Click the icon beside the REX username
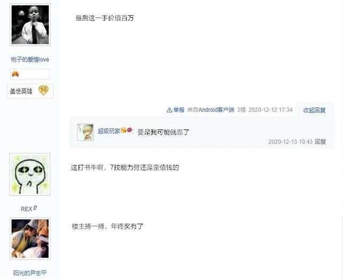Viewport: 343px width, 279px height. 35,208
